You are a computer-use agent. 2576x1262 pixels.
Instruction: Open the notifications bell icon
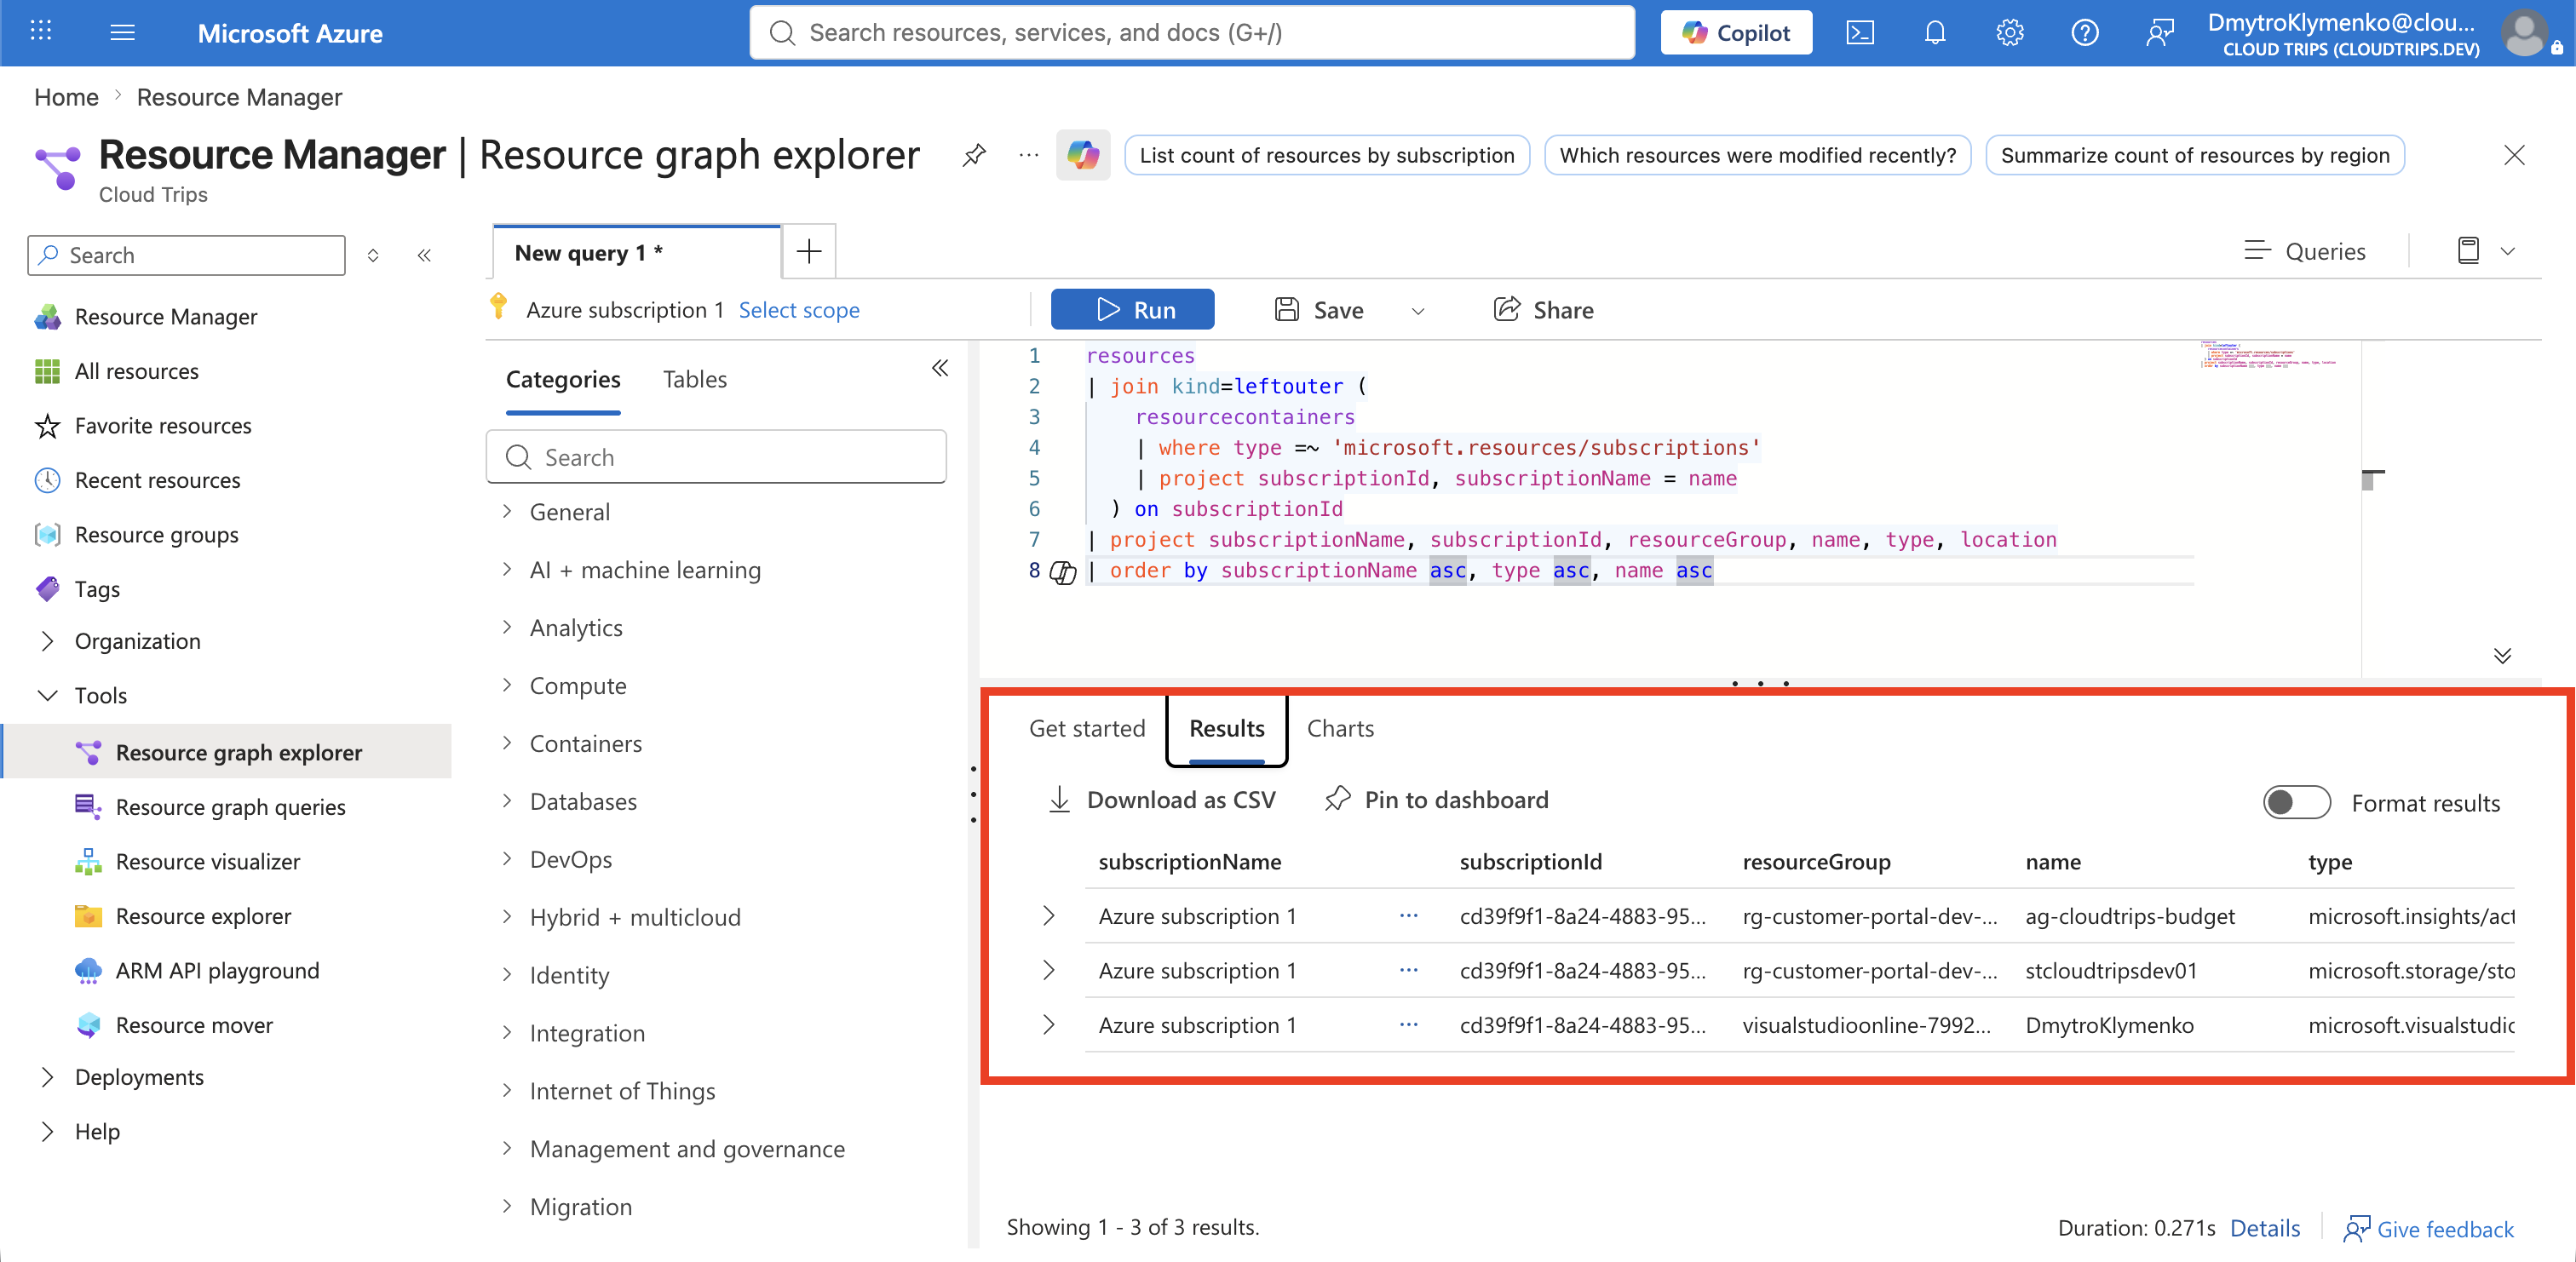click(x=1934, y=33)
